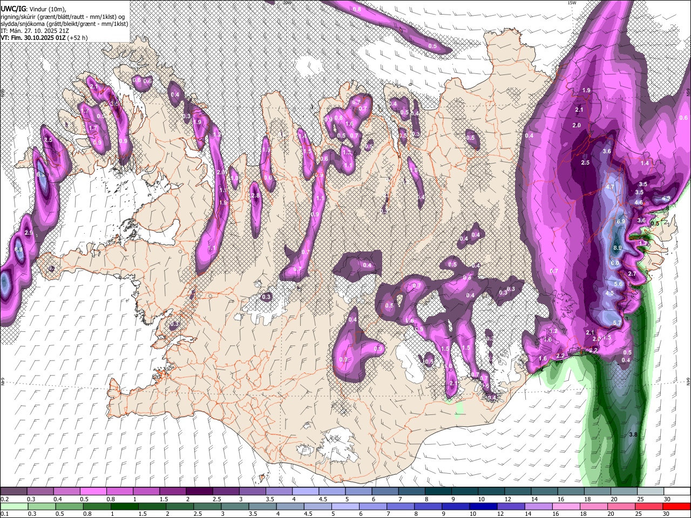Click the 6.0 precipitation value
Viewport: 691px width, 518px height.
[615, 263]
